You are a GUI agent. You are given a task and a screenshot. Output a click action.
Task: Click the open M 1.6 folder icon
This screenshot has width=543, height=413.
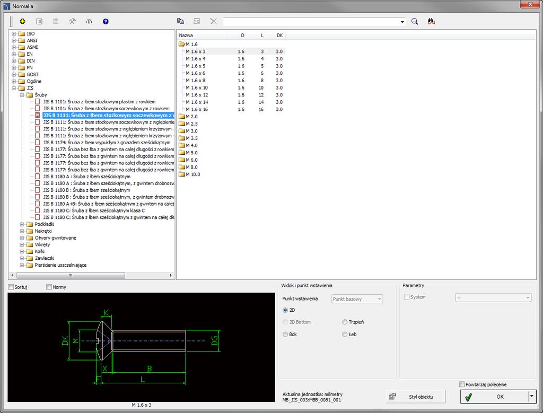click(x=182, y=45)
